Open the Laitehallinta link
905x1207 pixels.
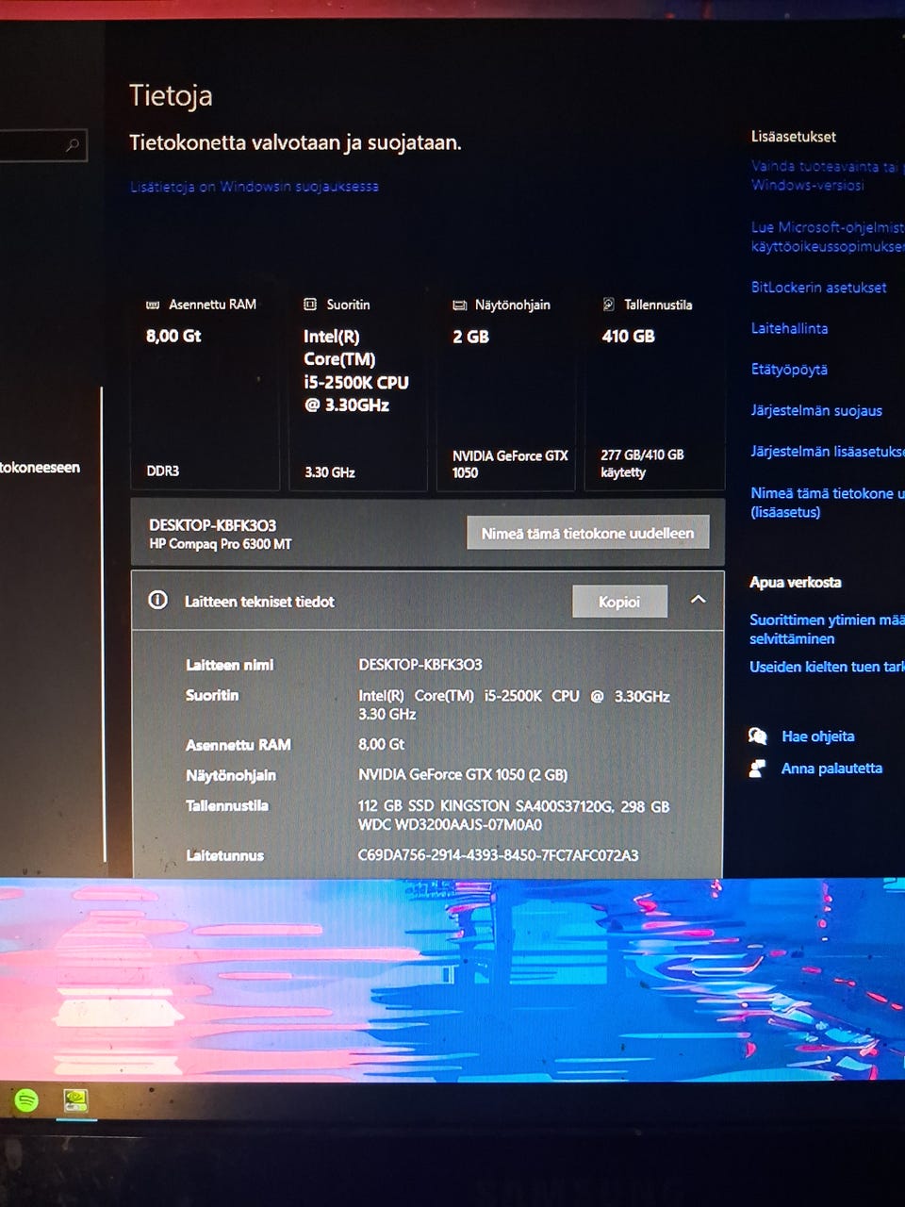click(789, 328)
